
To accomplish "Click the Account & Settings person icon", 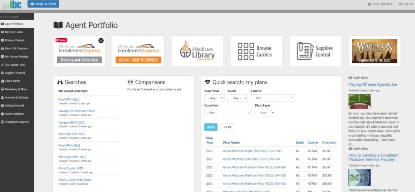I will coord(3,98).
